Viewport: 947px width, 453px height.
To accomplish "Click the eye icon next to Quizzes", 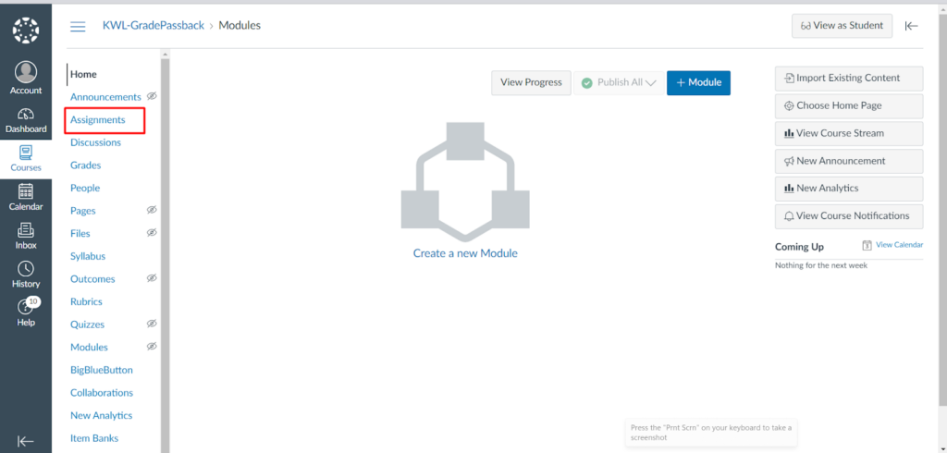I will 152,324.
